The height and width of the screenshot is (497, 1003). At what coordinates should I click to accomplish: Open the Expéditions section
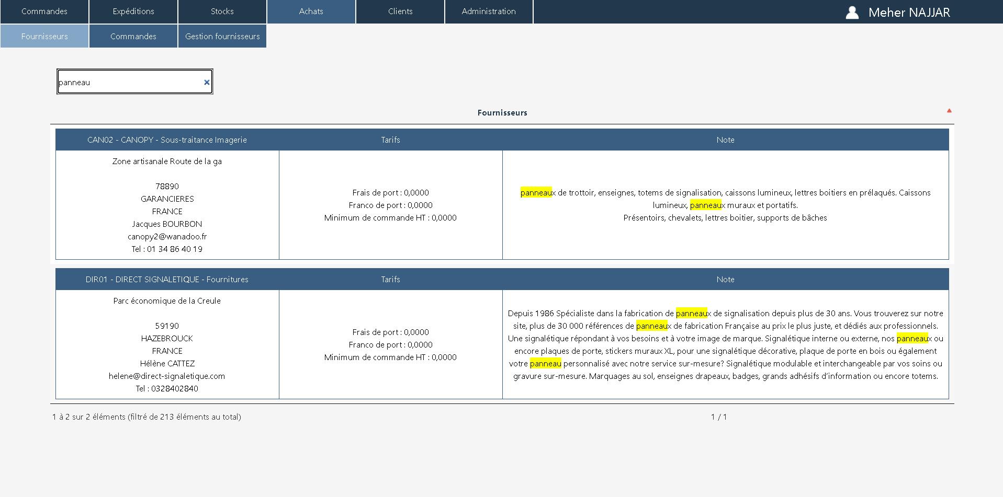click(133, 11)
